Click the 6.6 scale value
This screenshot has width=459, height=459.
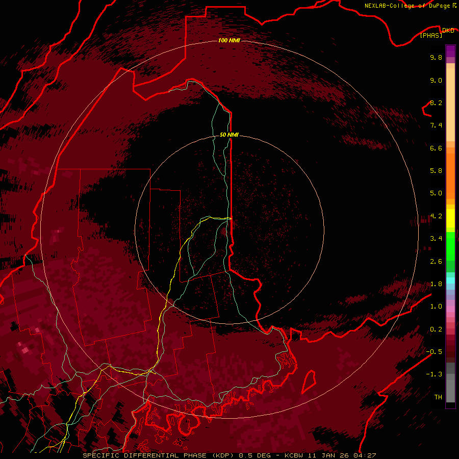[x=436, y=148]
